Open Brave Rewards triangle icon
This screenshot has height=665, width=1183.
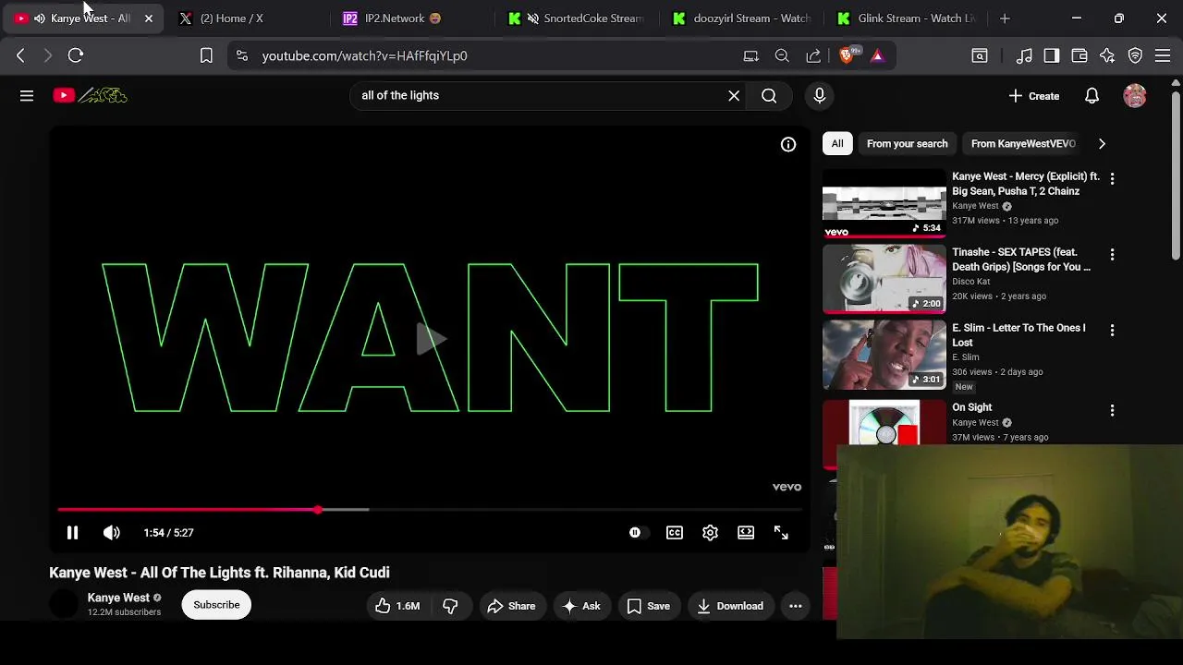tap(877, 55)
